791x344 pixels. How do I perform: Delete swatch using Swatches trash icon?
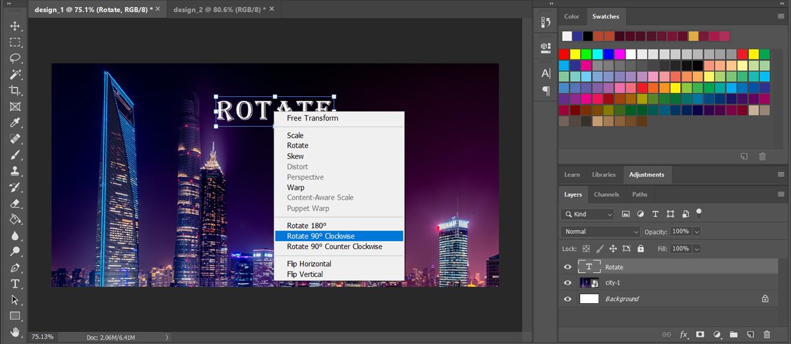763,156
